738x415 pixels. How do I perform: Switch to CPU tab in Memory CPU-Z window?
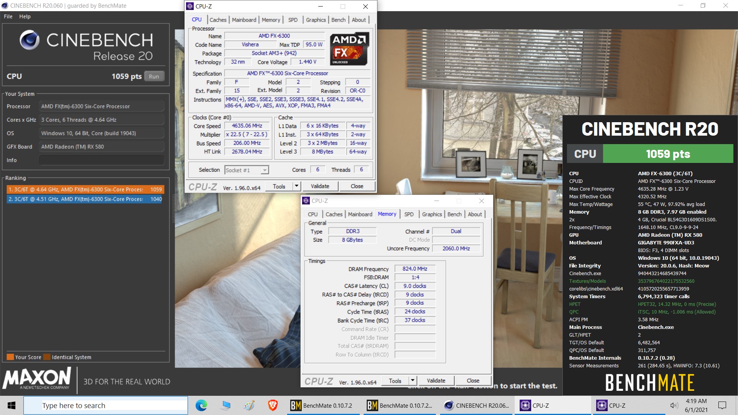tap(313, 214)
